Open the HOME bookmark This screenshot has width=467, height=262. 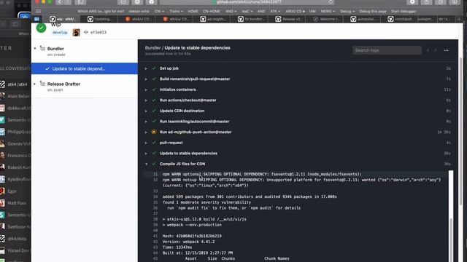click(193, 12)
